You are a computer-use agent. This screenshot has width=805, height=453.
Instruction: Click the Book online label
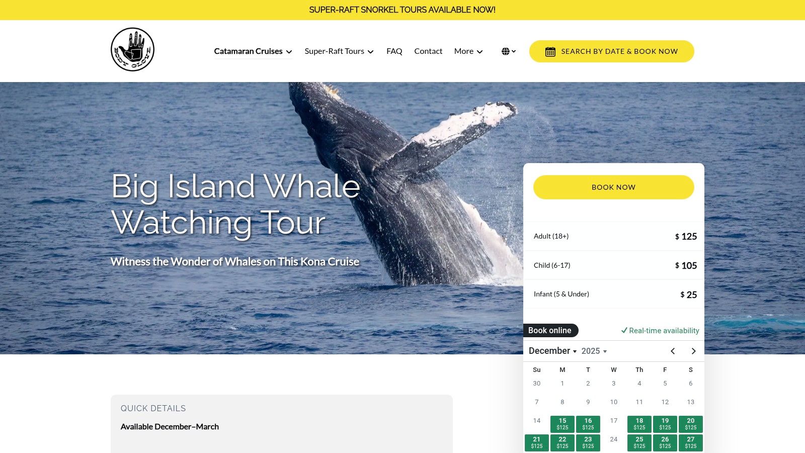[550, 330]
